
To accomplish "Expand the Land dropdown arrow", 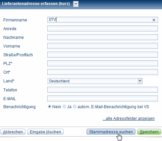I will pyautogui.click(x=140, y=81).
